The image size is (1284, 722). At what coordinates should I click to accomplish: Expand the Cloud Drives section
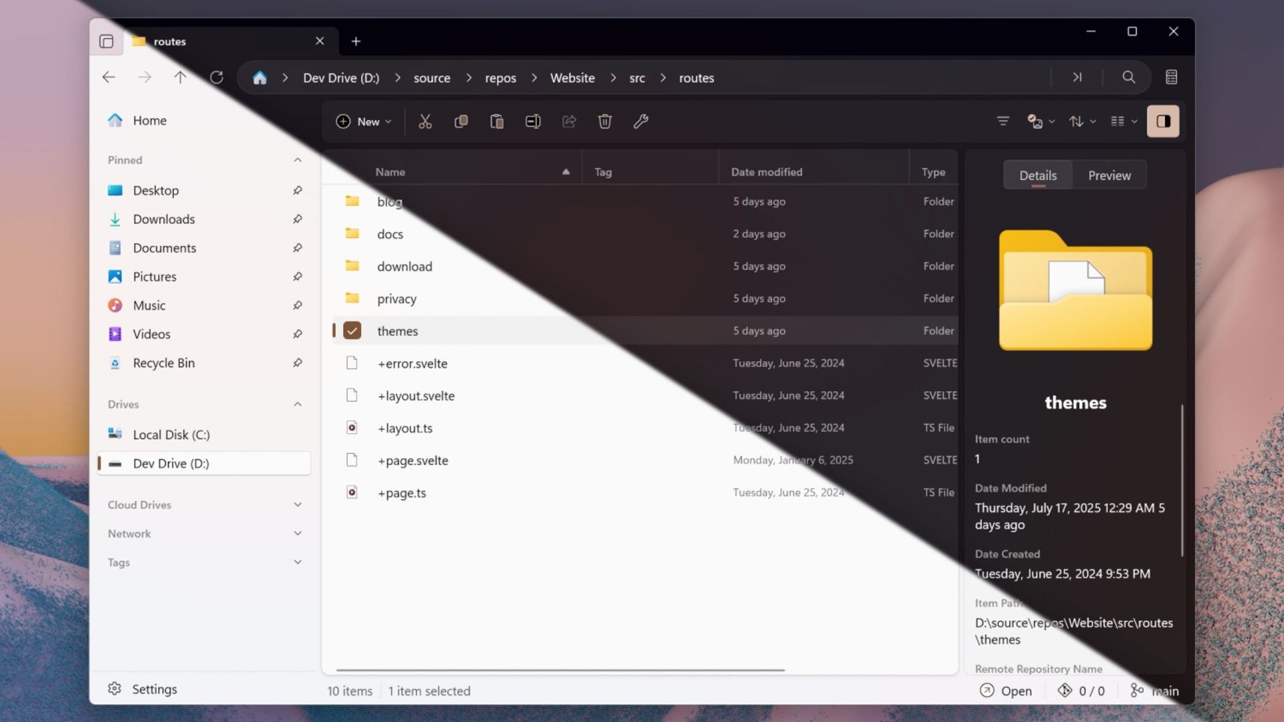click(298, 505)
